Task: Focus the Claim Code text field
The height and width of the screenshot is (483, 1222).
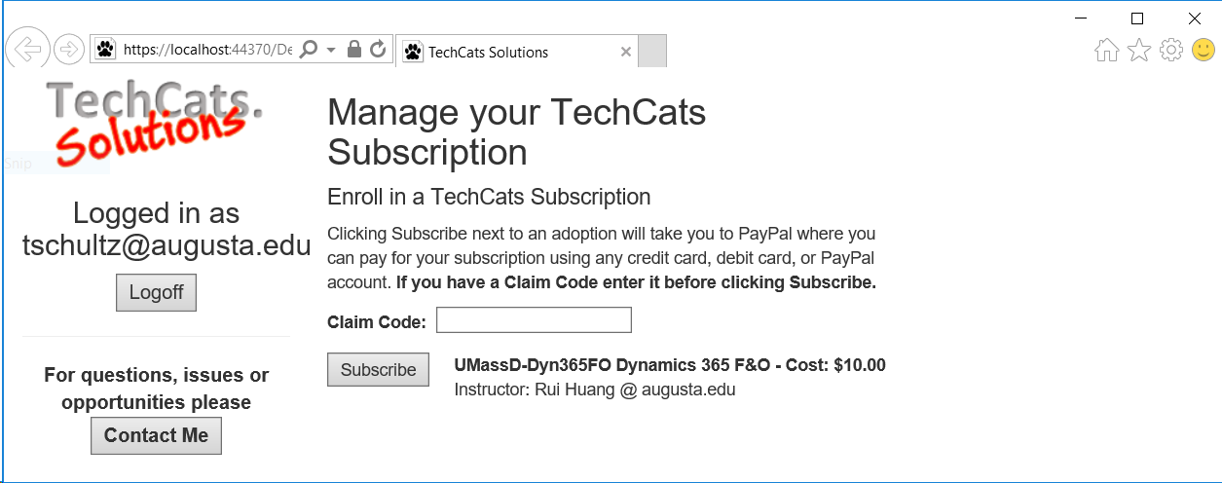Action: [x=534, y=319]
